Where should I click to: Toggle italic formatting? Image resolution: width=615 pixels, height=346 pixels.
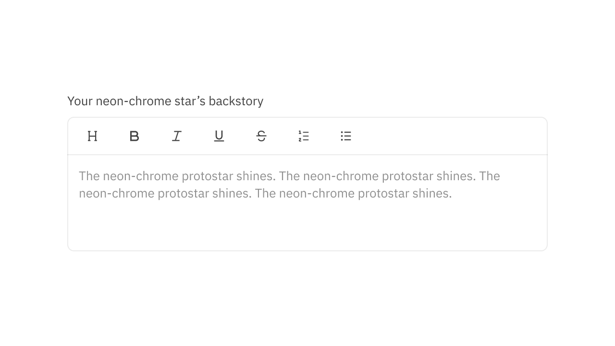[x=177, y=136]
